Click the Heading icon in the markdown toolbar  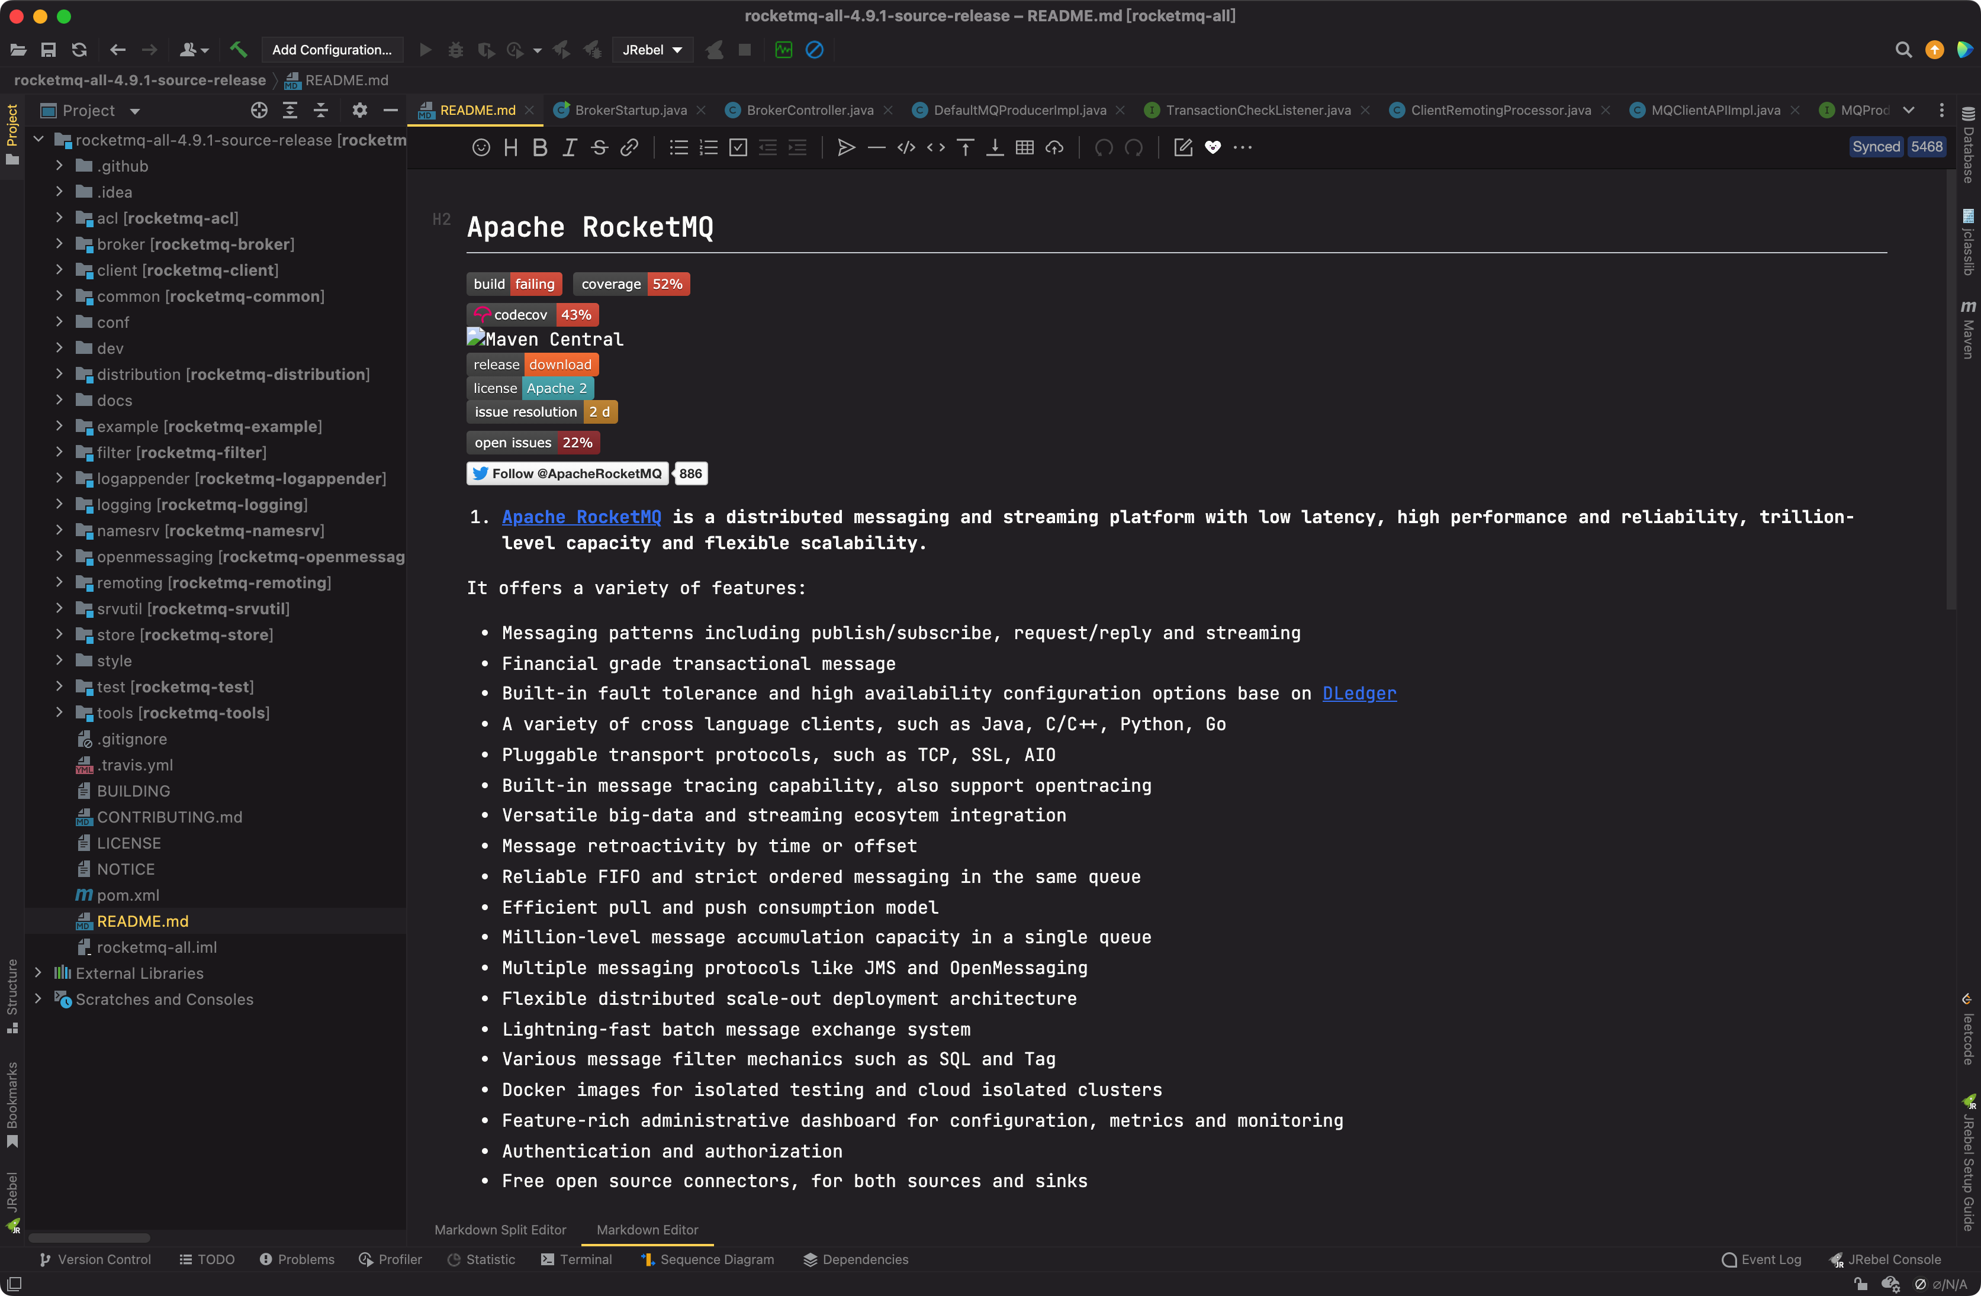click(510, 147)
